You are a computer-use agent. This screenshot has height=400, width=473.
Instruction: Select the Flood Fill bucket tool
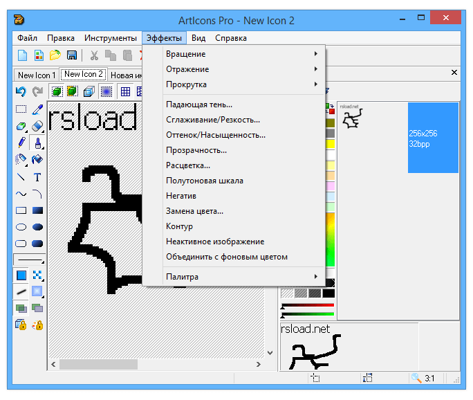(x=37, y=159)
